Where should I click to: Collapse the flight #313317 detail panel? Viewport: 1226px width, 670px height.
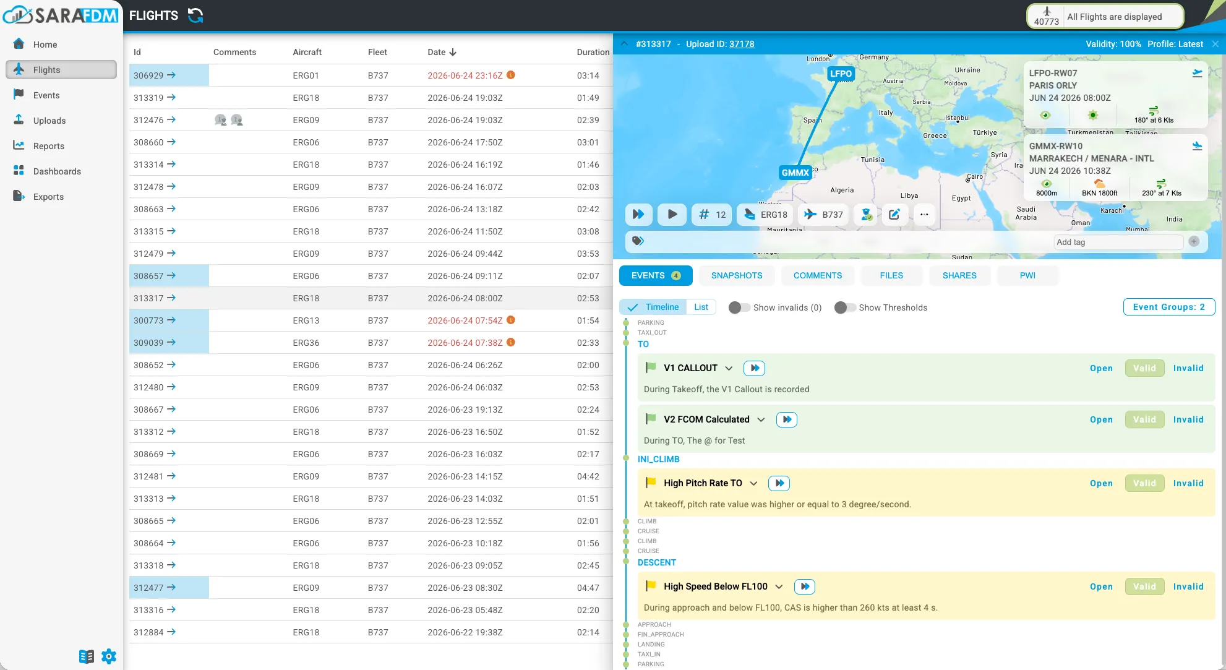[x=624, y=44]
